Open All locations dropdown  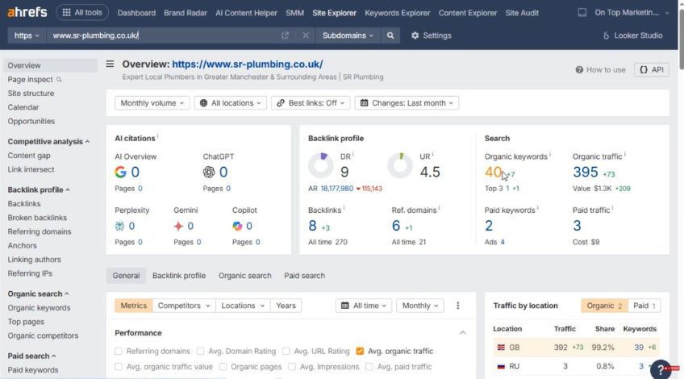pos(231,103)
